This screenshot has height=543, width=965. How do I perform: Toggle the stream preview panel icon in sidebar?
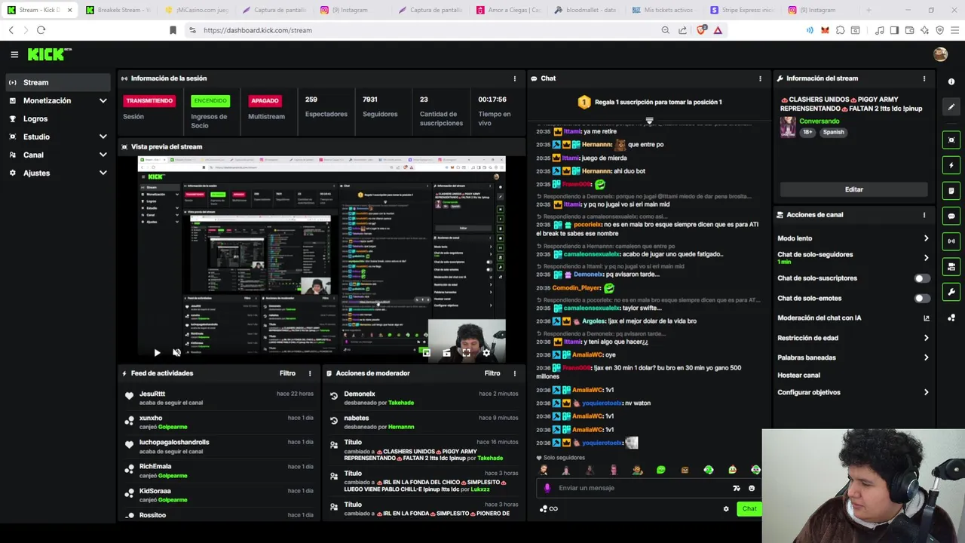point(951,140)
